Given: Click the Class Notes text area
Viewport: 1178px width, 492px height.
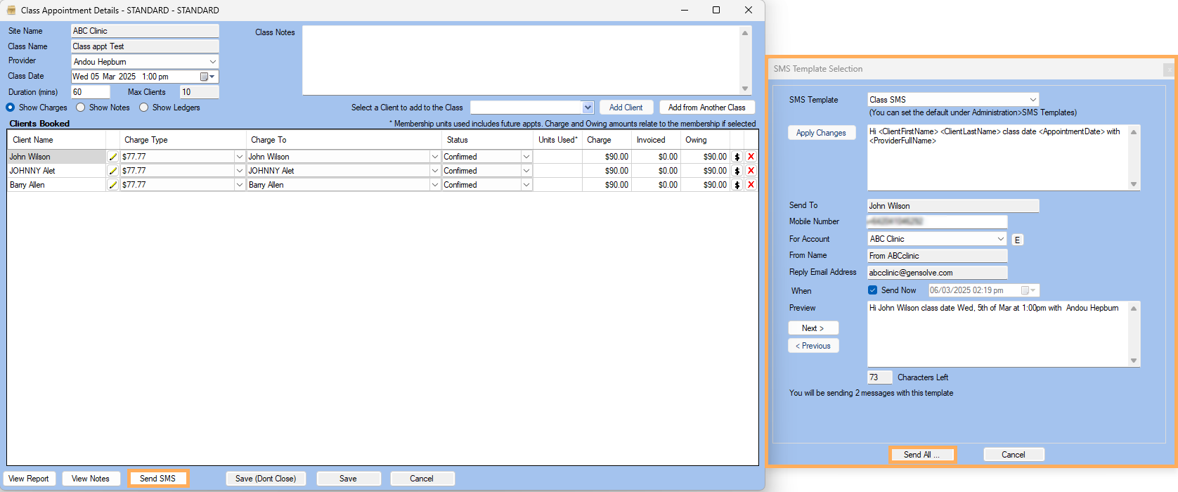Looking at the screenshot, I should [x=521, y=60].
